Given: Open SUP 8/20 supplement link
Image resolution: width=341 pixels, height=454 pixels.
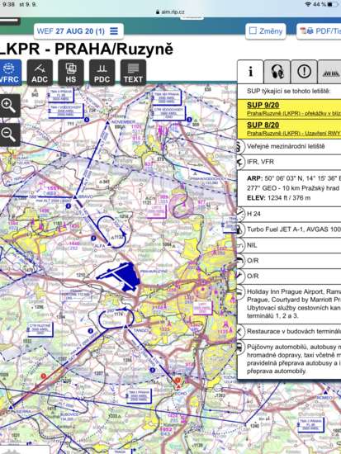Looking at the screenshot, I should 263,125.
